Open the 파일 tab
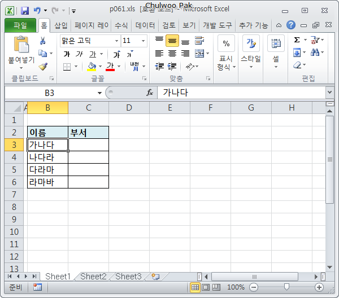 point(20,25)
